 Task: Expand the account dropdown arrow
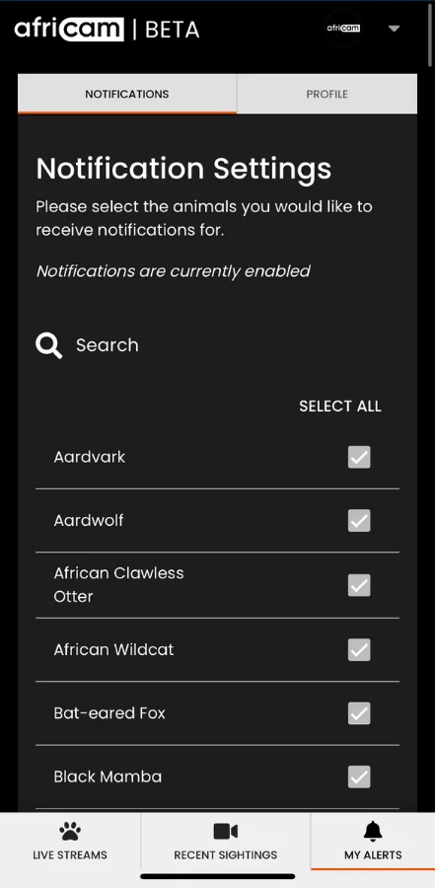click(395, 29)
